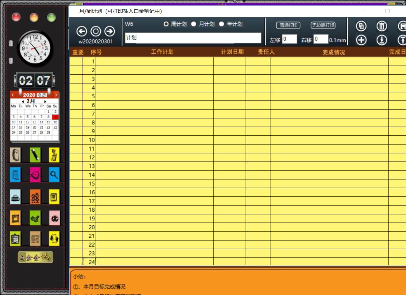Click the 02 07 flip date display

35,80
